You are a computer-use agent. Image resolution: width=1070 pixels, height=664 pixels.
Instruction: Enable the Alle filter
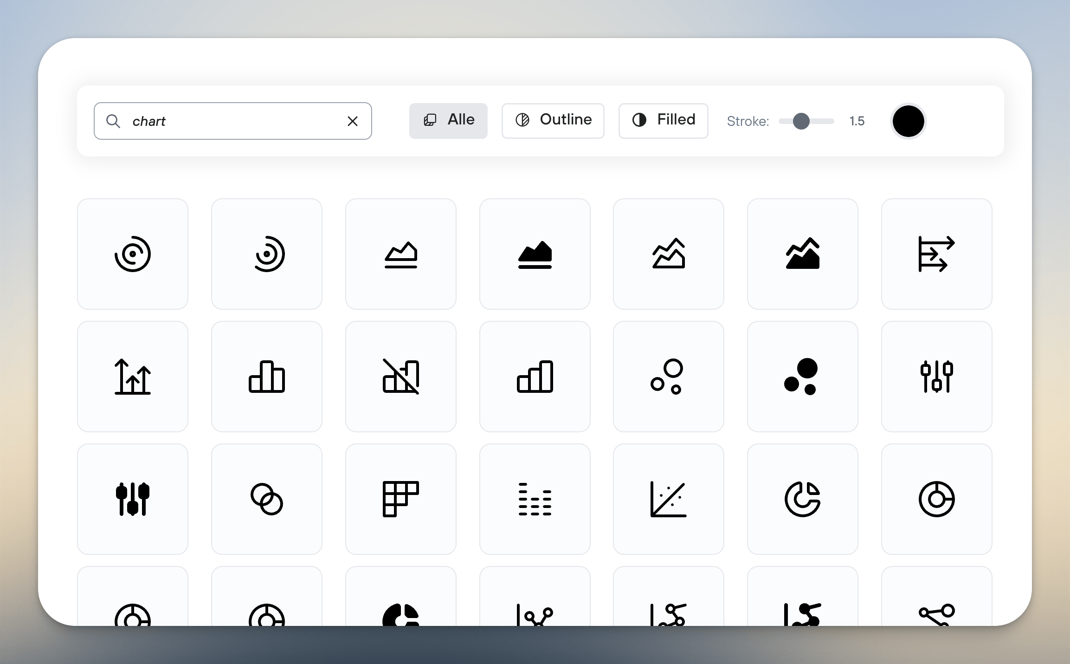click(448, 121)
